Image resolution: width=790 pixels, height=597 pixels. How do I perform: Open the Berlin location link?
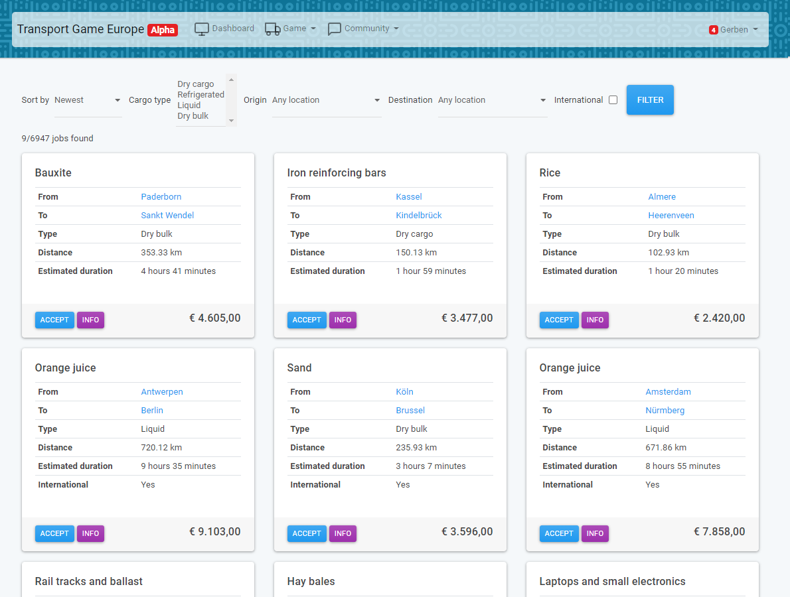pyautogui.click(x=152, y=410)
